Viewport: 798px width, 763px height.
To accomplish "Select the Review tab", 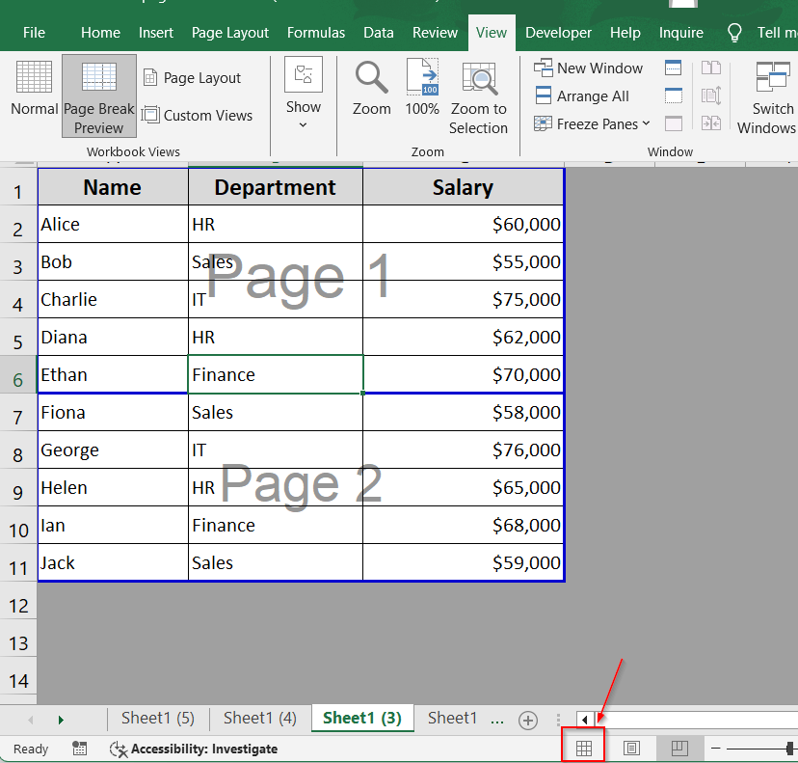I will tap(435, 33).
